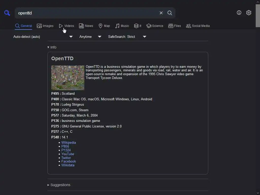Switch to the Videos tab
This screenshot has height=195, width=260.
point(66,26)
